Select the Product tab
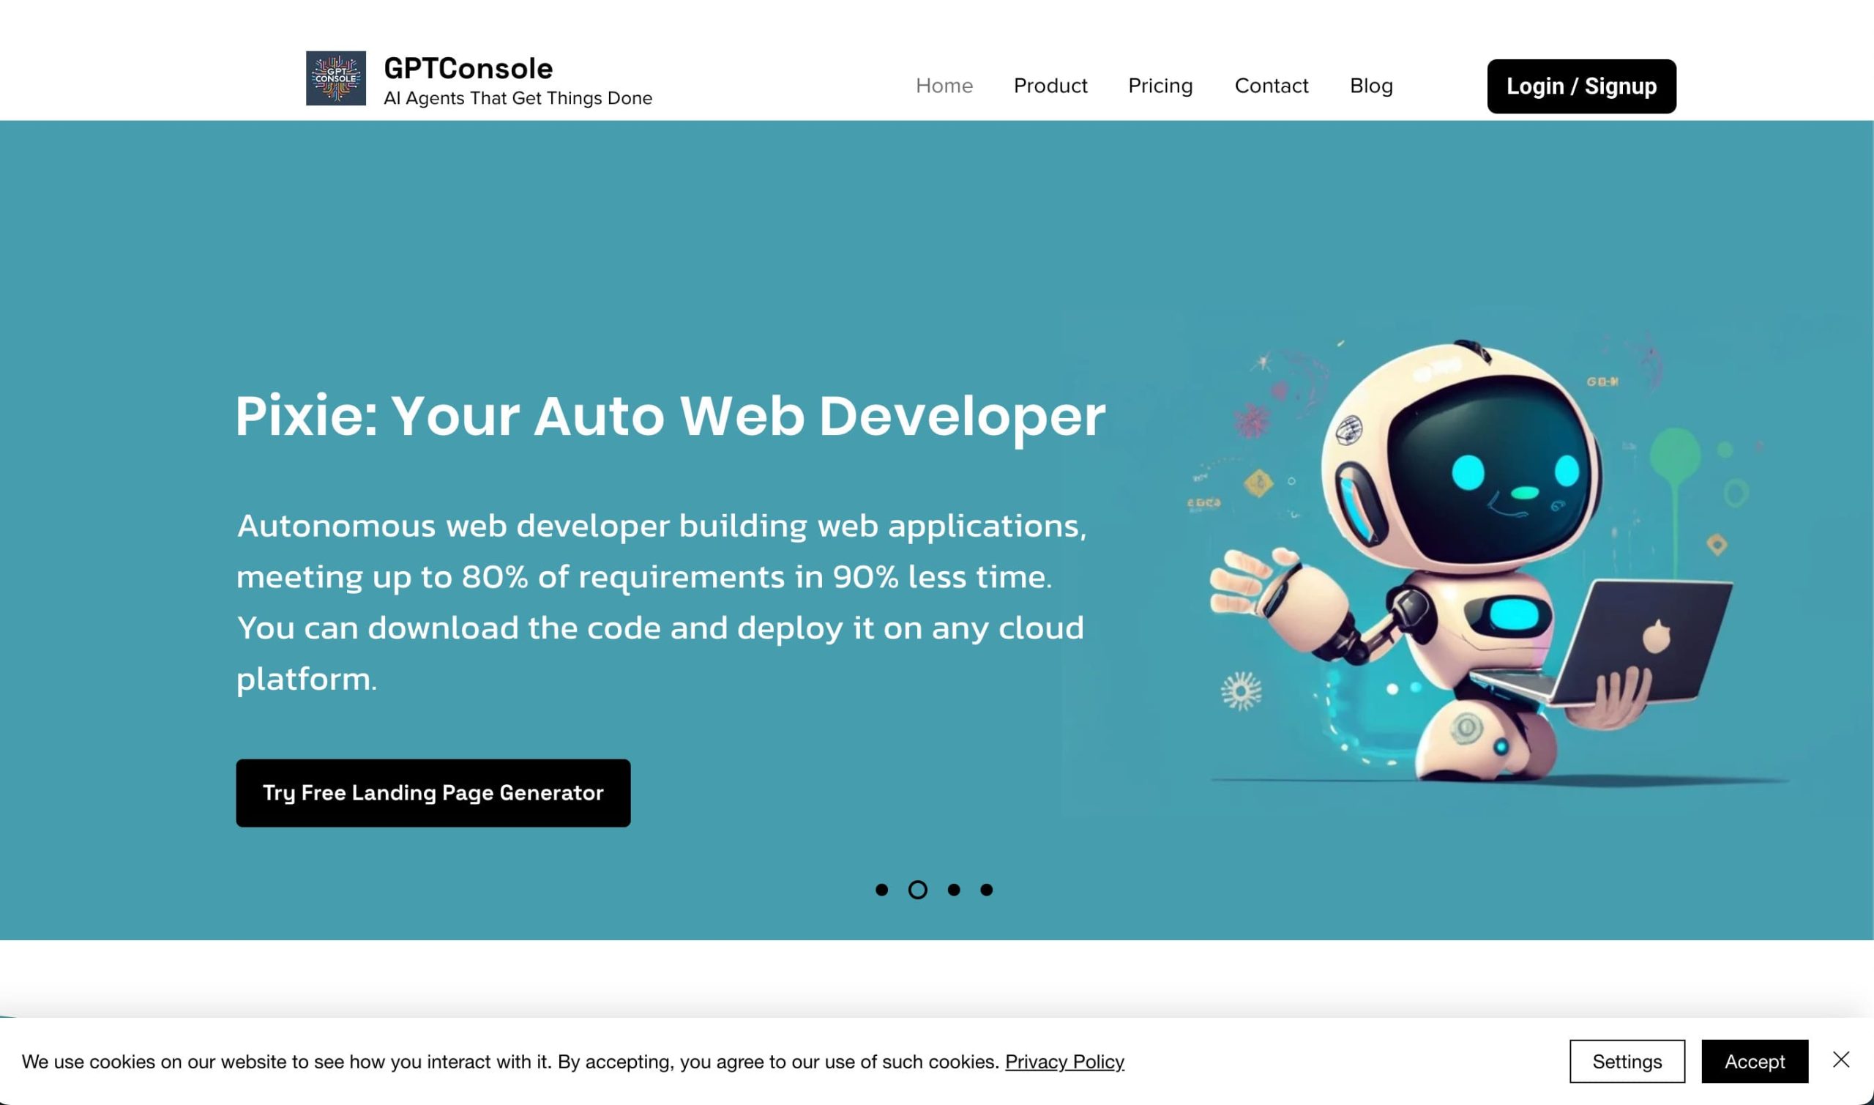Screen dimensions: 1874x1105 (x=1050, y=86)
